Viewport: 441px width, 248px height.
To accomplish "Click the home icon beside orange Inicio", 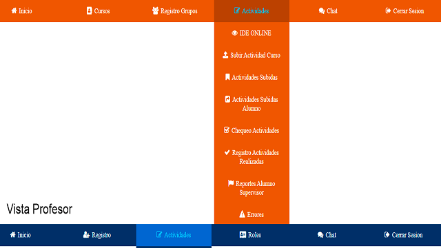I will (x=14, y=11).
